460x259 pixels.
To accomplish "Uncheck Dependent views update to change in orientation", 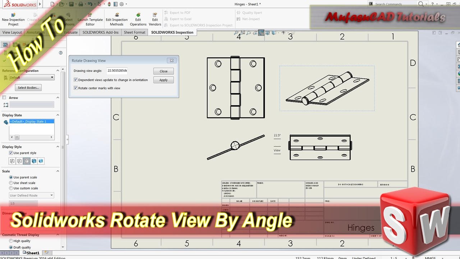I will click(x=76, y=80).
